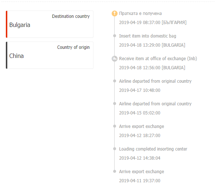
Task: Click timeline dot for Loading completed insorting center
Action: point(115,149)
